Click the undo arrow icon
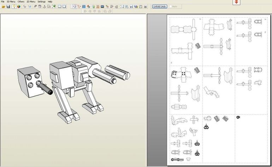272x167 pixels. pyautogui.click(x=112, y=7)
